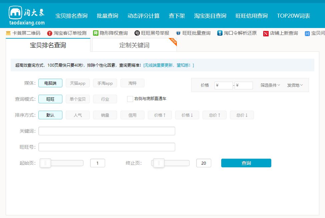Viewport: 325px width, 218px height.
Task: Click the black icon for 旺旺黑号举报
Action: (137, 33)
